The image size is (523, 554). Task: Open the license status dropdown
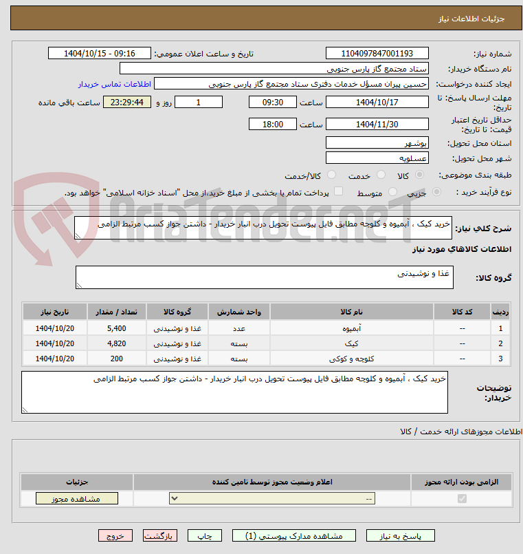point(272,498)
